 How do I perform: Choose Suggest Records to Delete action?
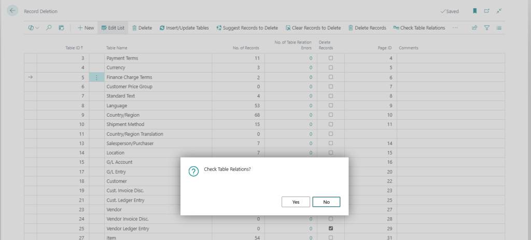pos(247,28)
